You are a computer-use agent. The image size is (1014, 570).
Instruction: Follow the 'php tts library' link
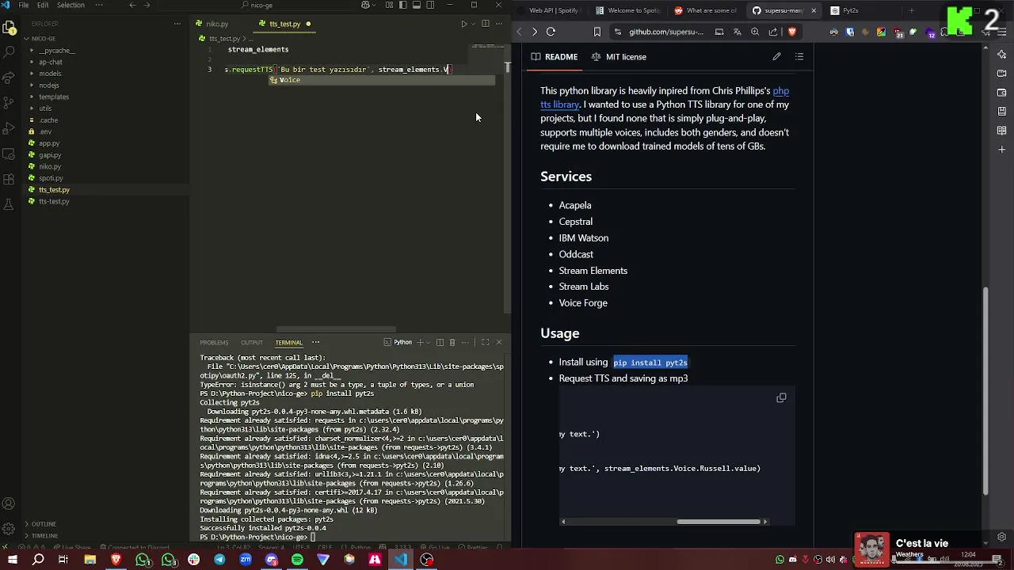pyautogui.click(x=664, y=97)
